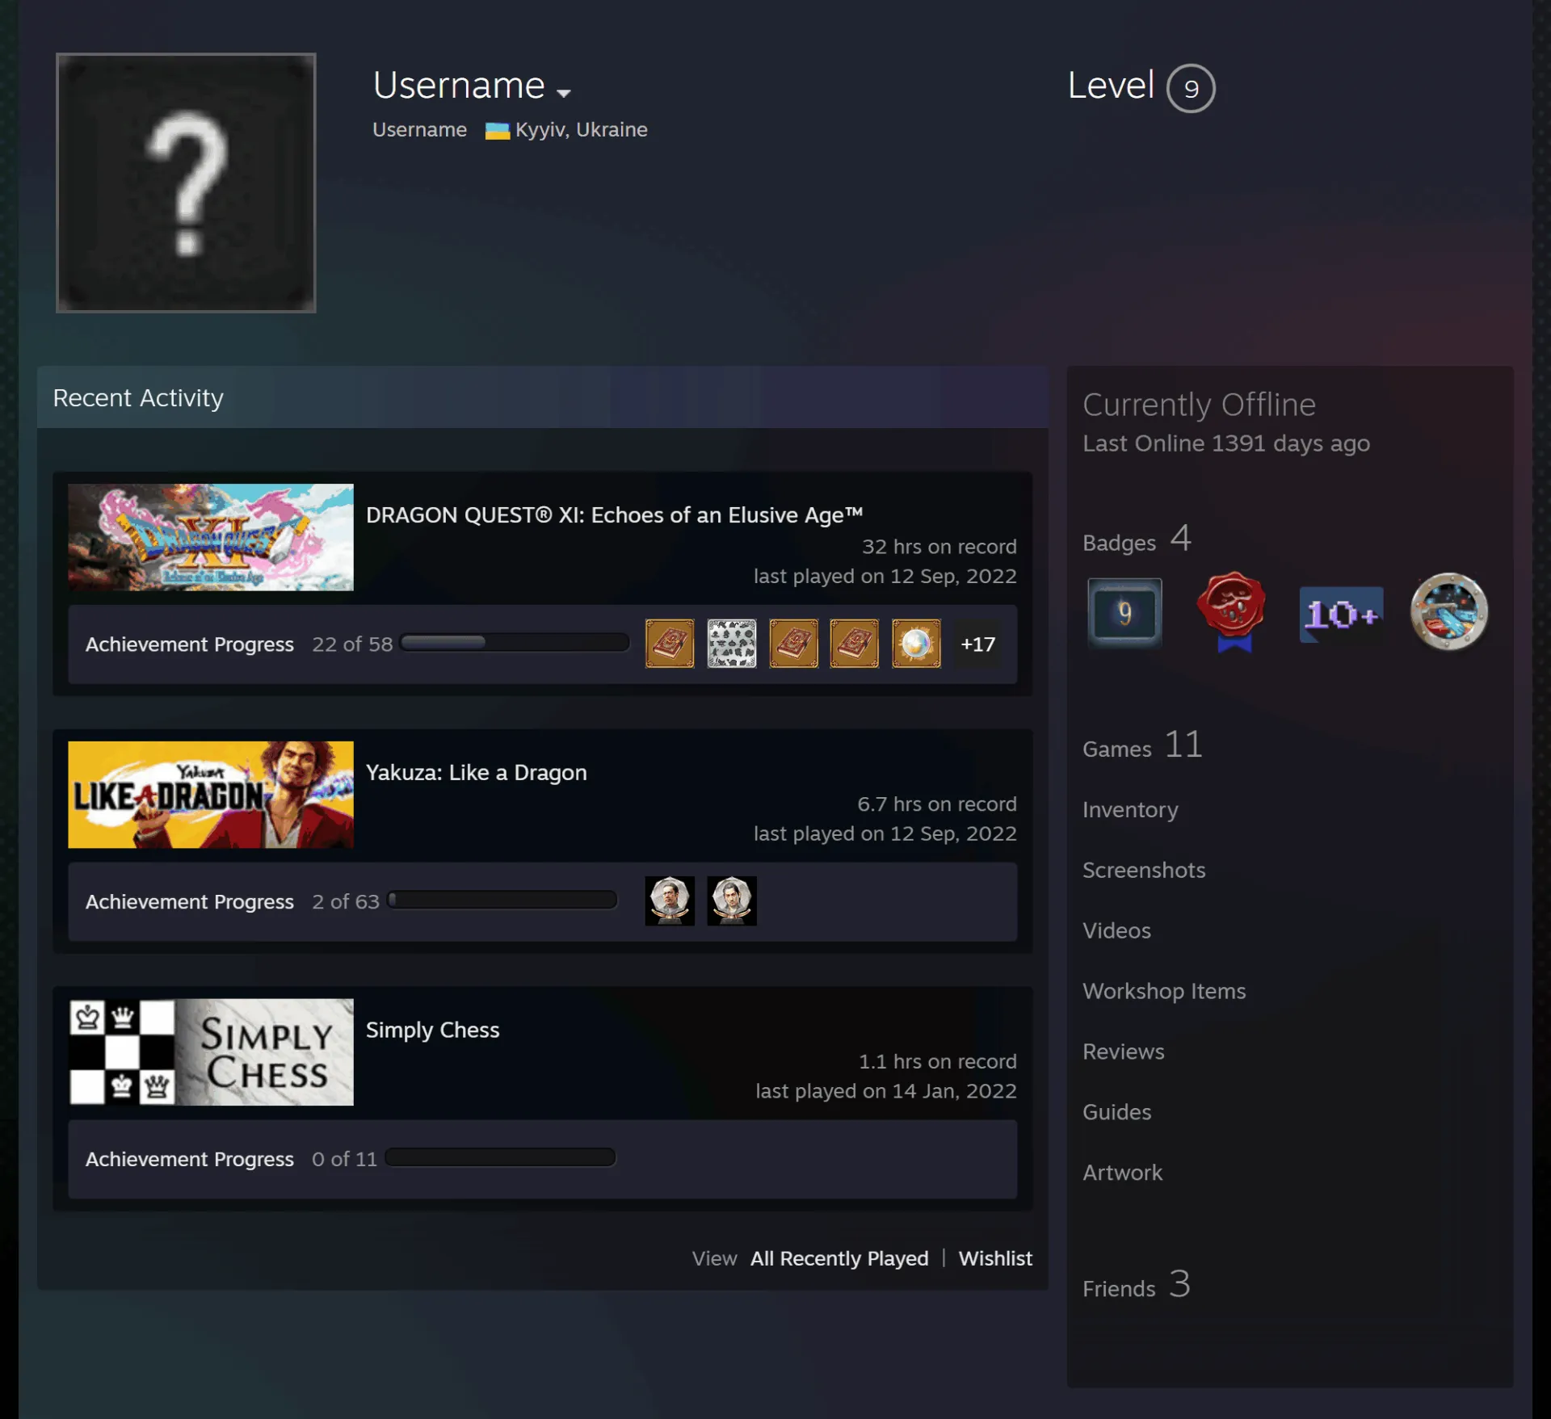Click Dragon Quest achievement progress bar
1551x1419 pixels.
pos(515,643)
